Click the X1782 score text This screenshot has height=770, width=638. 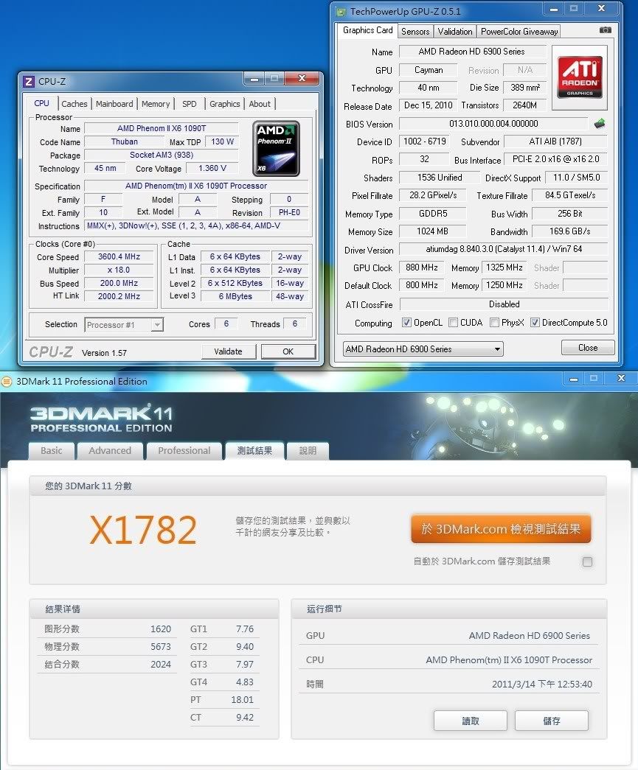click(x=143, y=530)
